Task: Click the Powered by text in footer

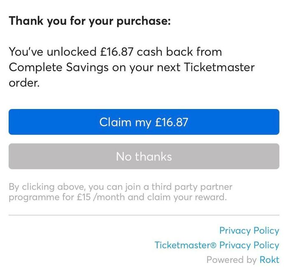Action: pos(231,260)
